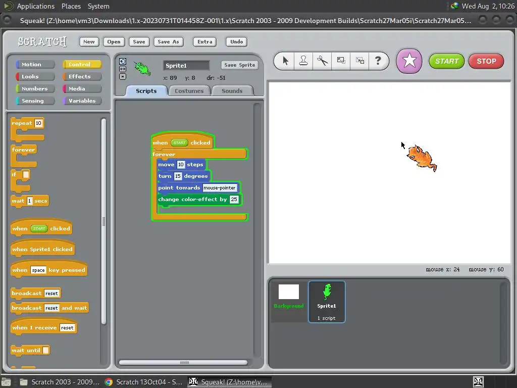Viewport: 517px width, 388px height.
Task: Choose the rotate freely rotation style icon
Action: pos(123,61)
